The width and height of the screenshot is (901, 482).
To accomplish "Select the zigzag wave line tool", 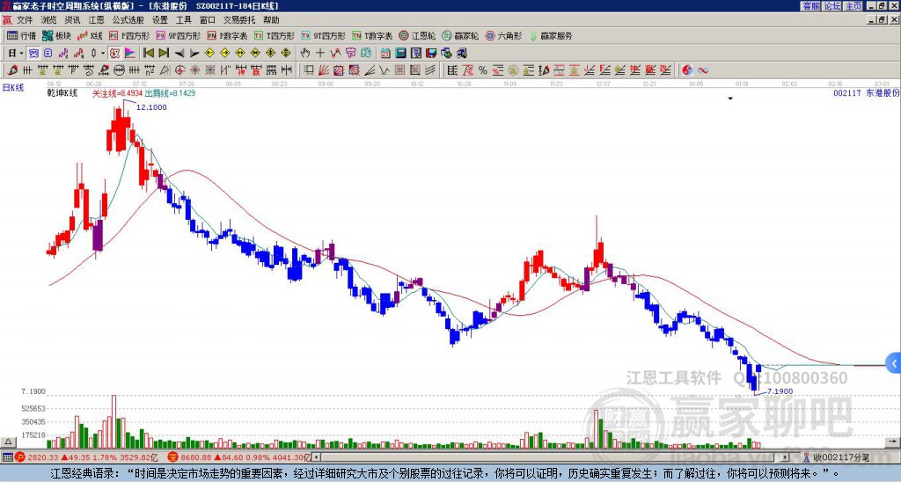I will [385, 70].
